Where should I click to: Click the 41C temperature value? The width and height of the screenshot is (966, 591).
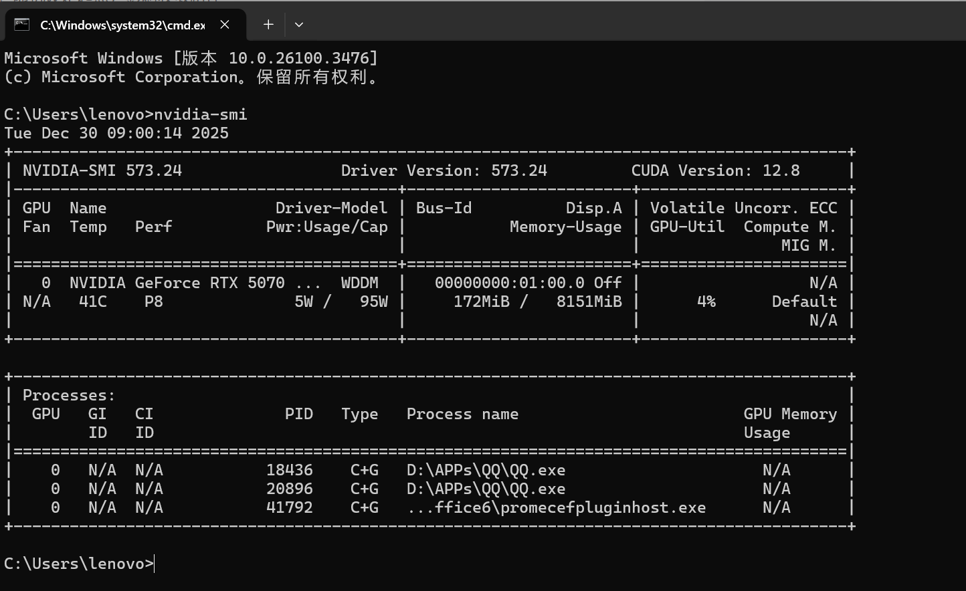click(x=93, y=302)
